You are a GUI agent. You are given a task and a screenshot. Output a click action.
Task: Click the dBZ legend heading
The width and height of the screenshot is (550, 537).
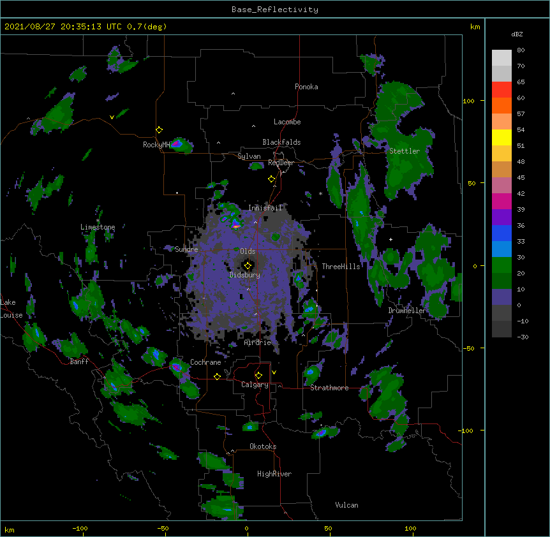(x=517, y=34)
